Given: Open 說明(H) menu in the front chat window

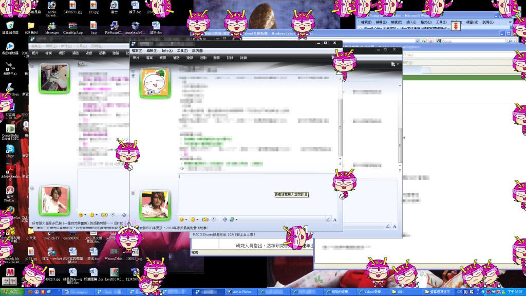Looking at the screenshot, I should tap(197, 51).
